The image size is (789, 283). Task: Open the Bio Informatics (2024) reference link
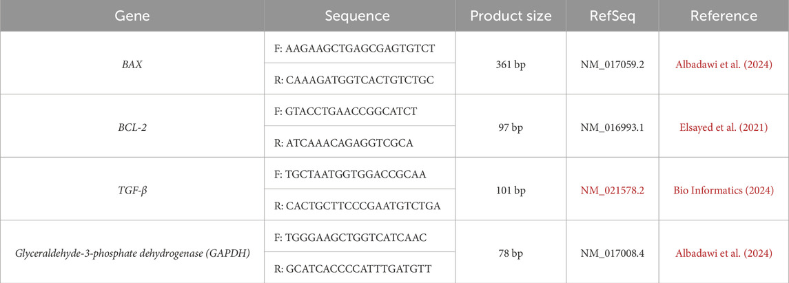(722, 188)
